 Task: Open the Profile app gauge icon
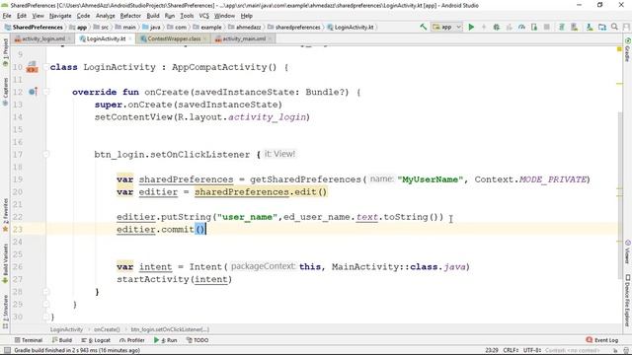522,27
